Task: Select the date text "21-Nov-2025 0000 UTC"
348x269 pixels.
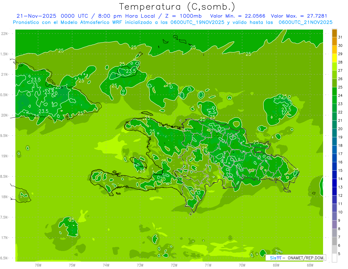Action: [x=52, y=16]
